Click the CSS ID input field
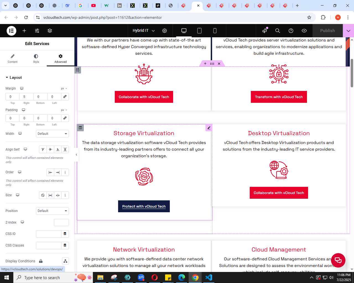The image size is (354, 283). 49,234
